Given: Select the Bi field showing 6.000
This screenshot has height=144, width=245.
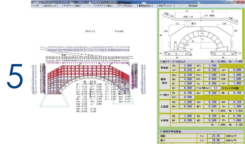Looking at the screenshot, I should tap(187, 87).
